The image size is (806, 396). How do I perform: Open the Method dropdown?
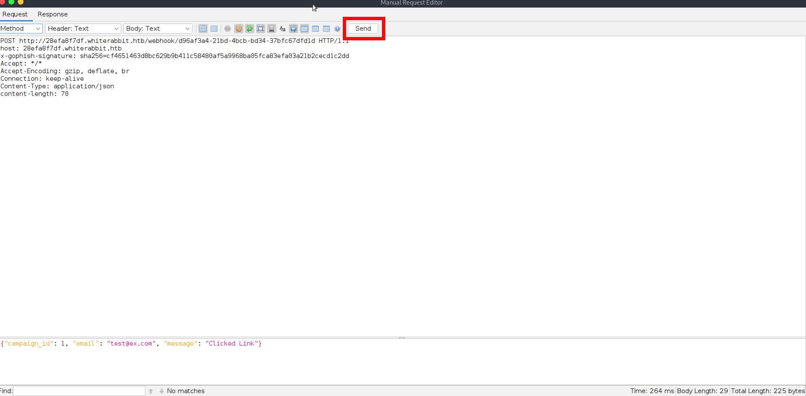pyautogui.click(x=21, y=29)
